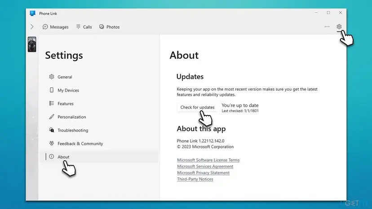This screenshot has height=209, width=372.
Task: Click the Calls dial pad icon
Action: [x=78, y=26]
